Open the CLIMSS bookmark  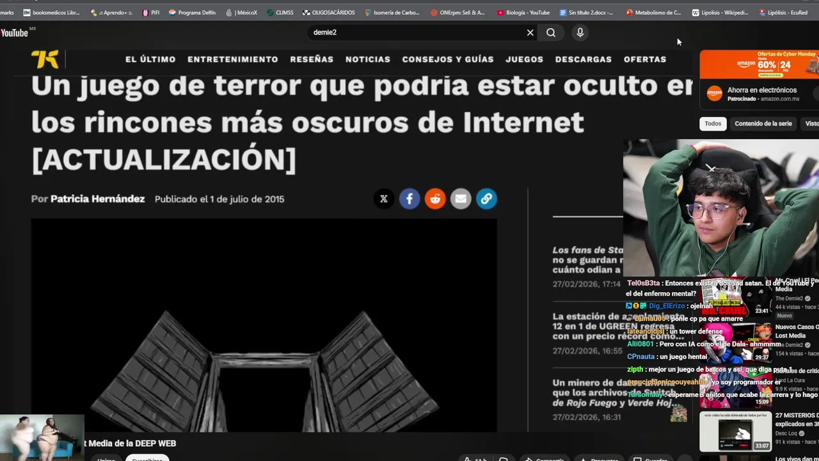coord(280,12)
